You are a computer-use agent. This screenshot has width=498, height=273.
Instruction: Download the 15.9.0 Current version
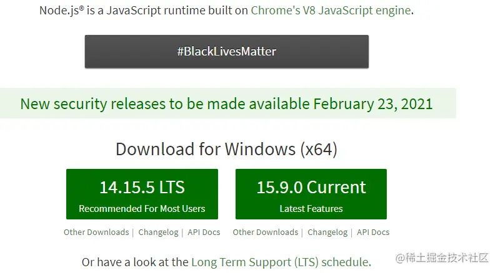[x=311, y=194]
